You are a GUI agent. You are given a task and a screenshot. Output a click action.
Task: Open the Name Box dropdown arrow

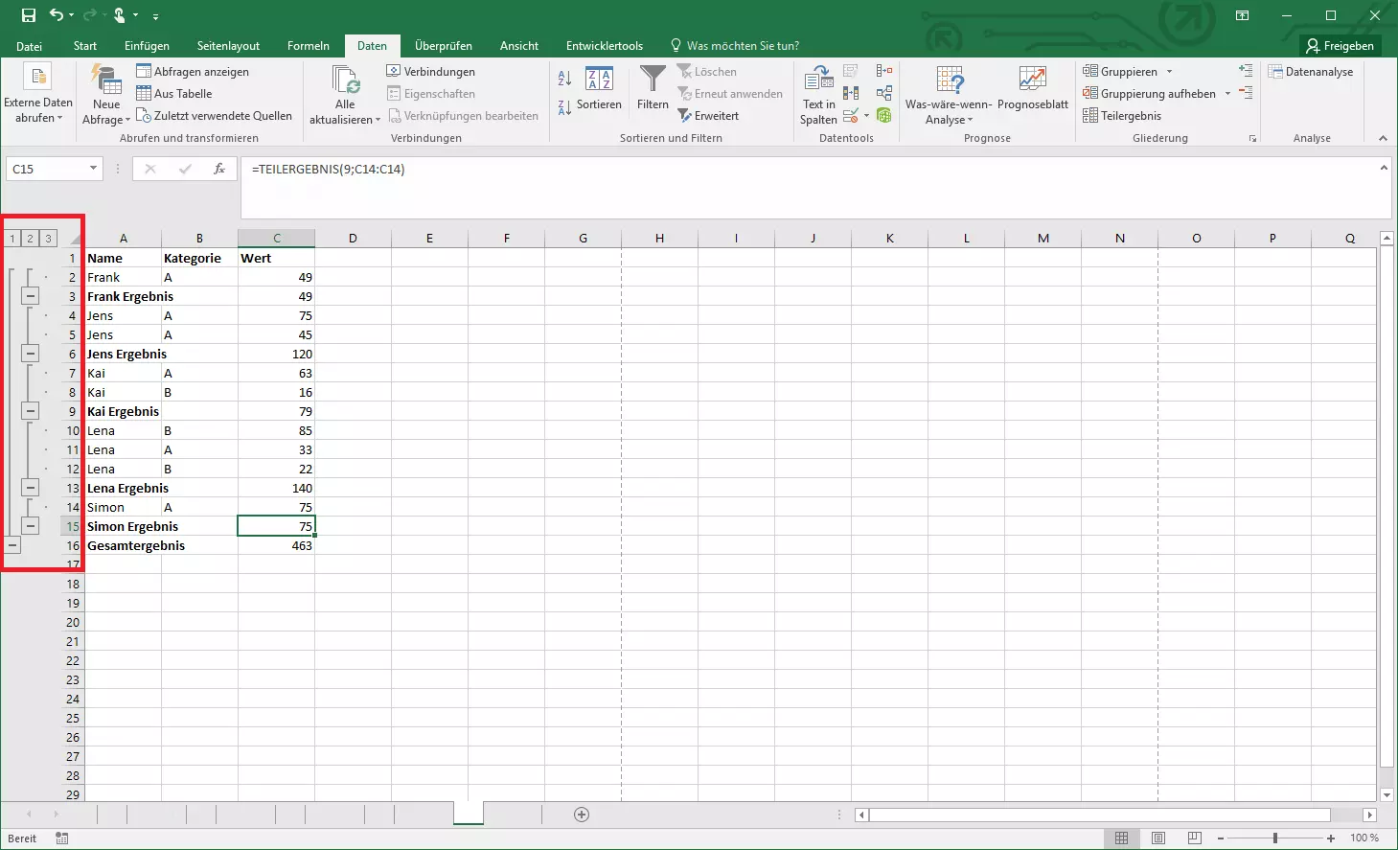(x=93, y=169)
